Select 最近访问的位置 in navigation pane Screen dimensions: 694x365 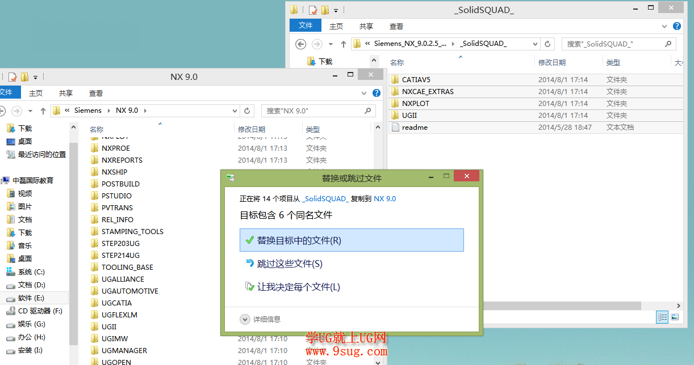42,155
